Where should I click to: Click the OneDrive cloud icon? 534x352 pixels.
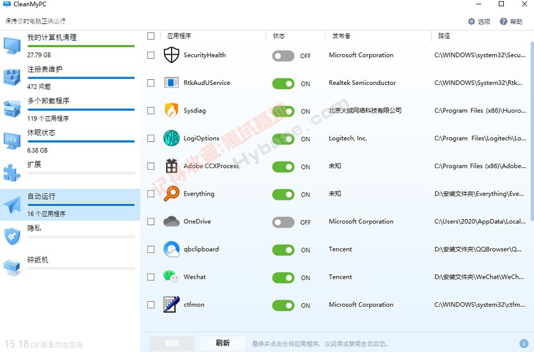[171, 221]
